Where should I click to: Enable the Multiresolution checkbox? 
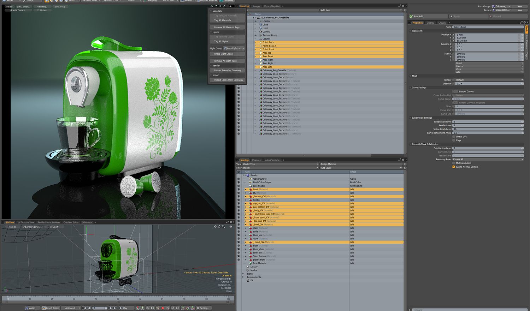pyautogui.click(x=454, y=163)
